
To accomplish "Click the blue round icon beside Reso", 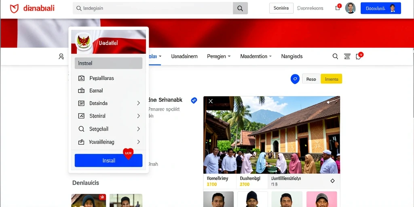I will pyautogui.click(x=295, y=79).
